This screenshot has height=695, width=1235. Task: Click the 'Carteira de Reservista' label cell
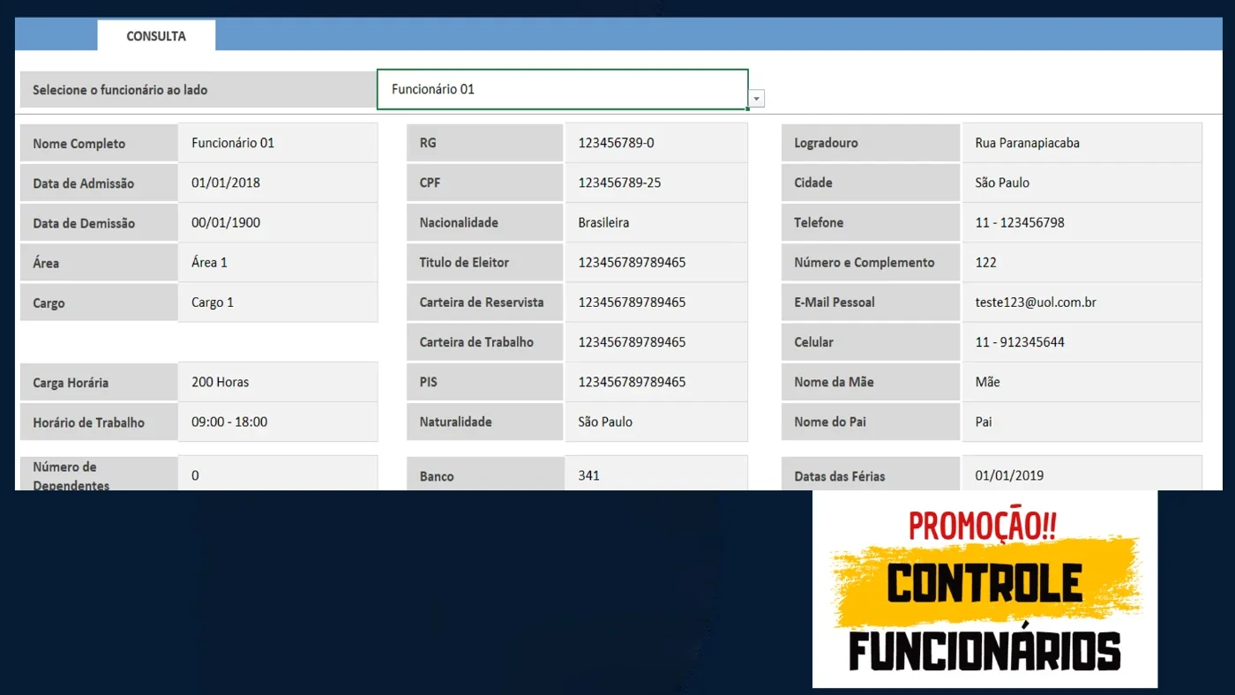tap(484, 302)
